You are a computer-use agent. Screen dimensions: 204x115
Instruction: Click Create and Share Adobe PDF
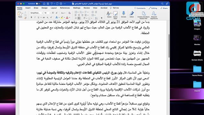tap(143, 15)
